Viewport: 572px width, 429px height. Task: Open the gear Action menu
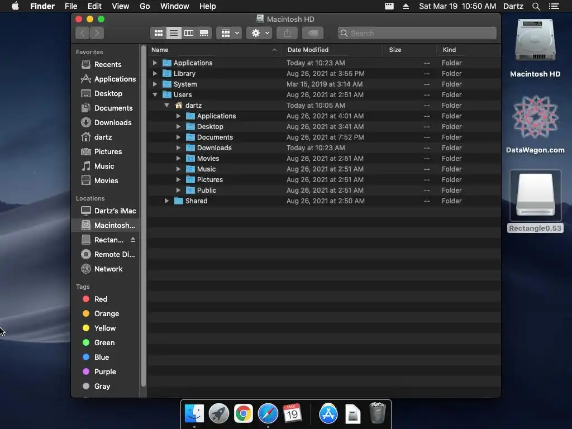click(260, 33)
